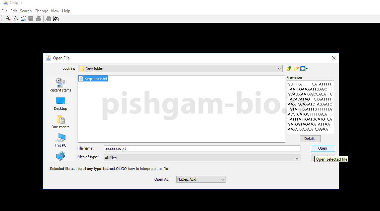Click the search documents magnifier toolbar icon
The width and height of the screenshot is (380, 211).
tap(56, 19)
